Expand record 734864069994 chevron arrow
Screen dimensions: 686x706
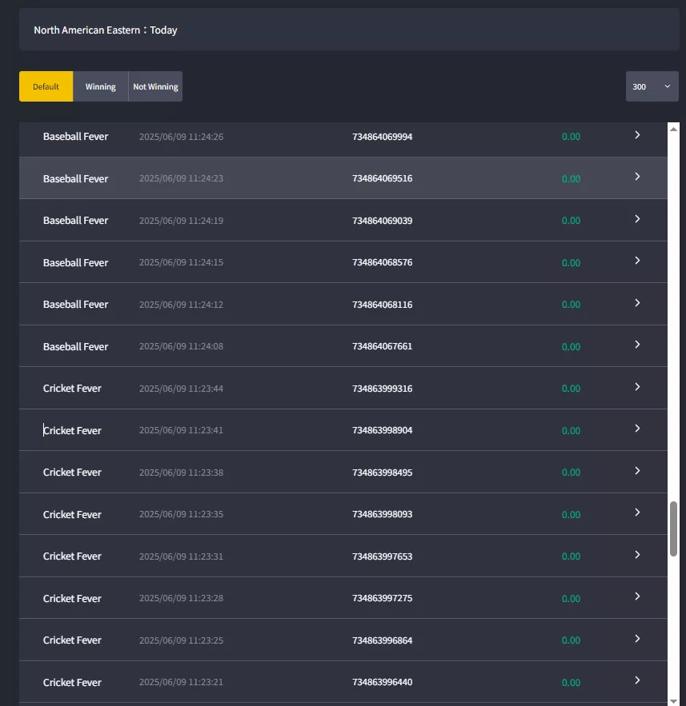tap(637, 135)
